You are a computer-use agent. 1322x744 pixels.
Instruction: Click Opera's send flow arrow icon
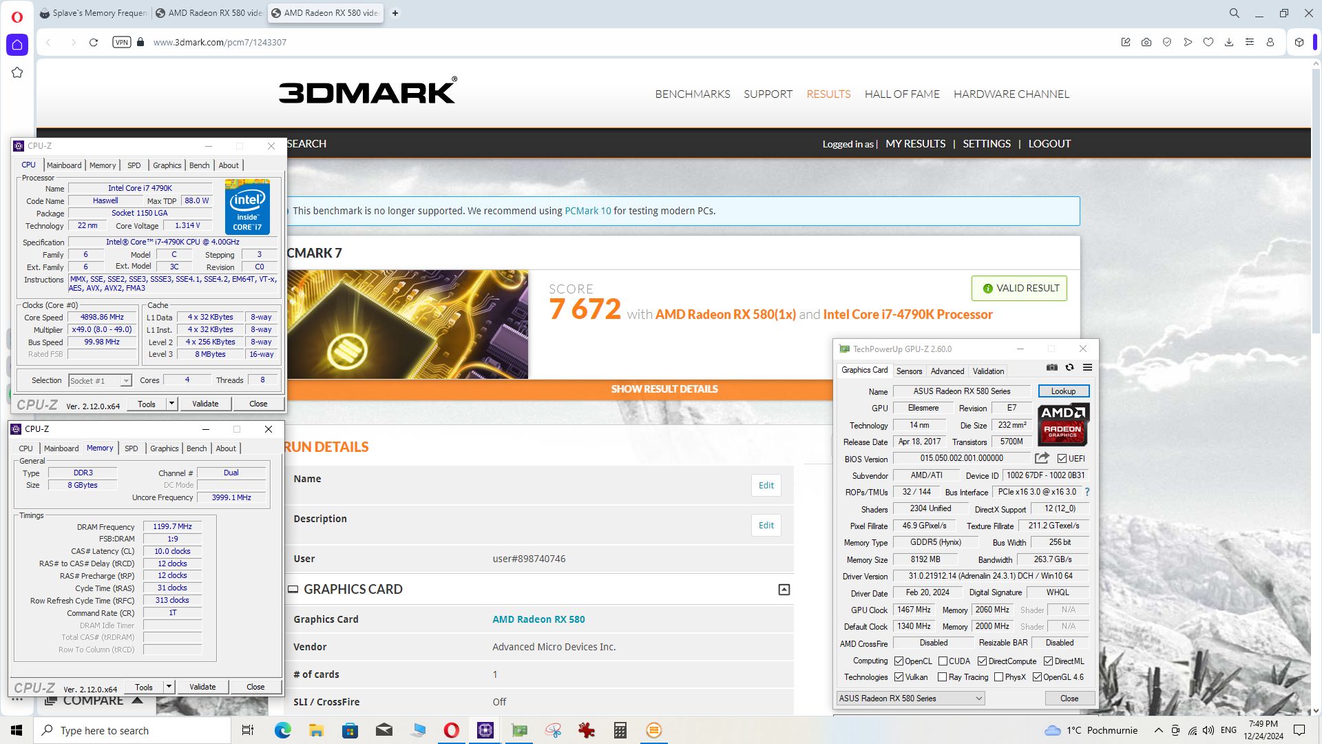(1188, 42)
